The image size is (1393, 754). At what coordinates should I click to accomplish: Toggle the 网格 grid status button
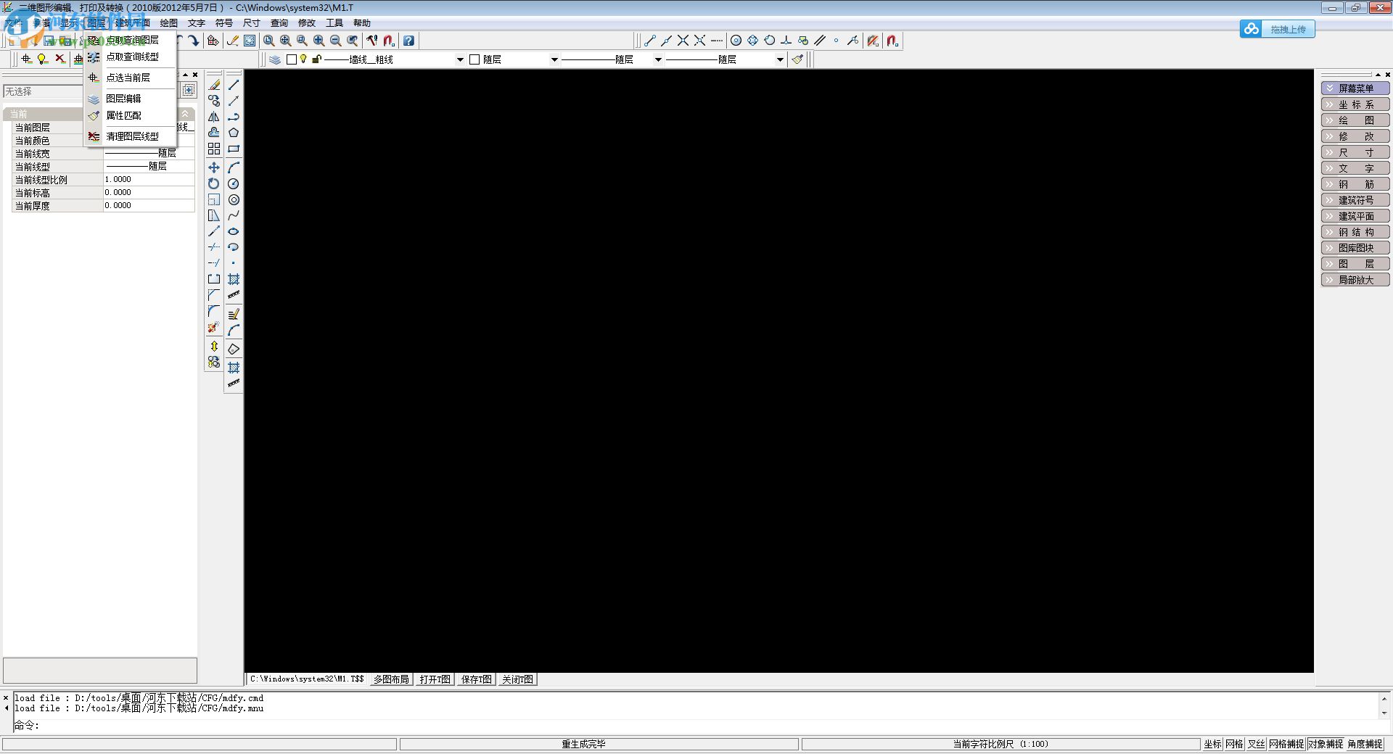[1234, 744]
